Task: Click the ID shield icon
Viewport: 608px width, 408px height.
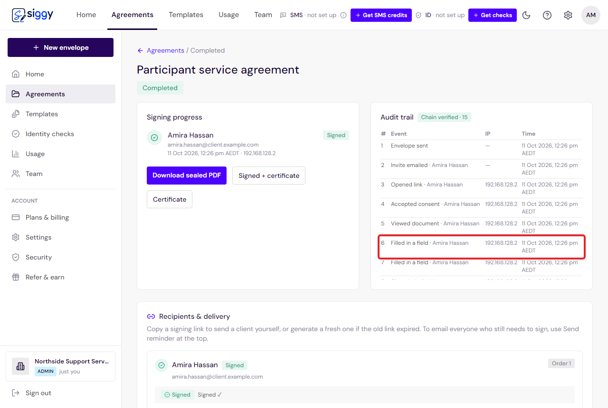Action: [x=418, y=15]
